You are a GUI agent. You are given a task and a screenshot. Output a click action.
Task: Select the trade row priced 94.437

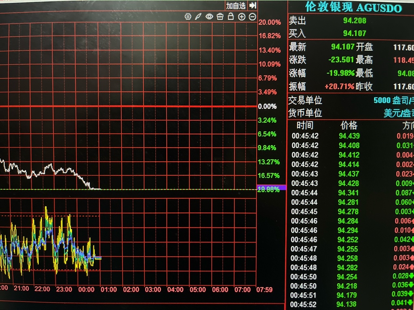pyautogui.click(x=353, y=174)
